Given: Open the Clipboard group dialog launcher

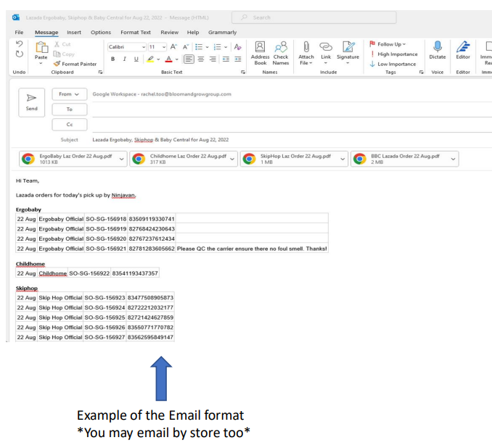Looking at the screenshot, I should coord(100,72).
